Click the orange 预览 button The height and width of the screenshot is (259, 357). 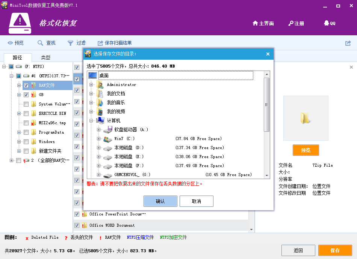tap(306, 150)
